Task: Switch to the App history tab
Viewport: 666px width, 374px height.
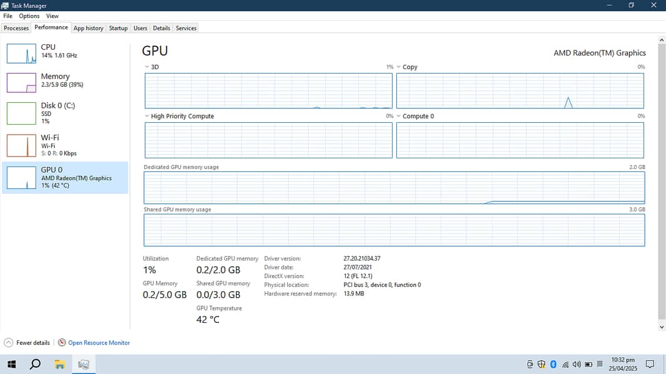Action: [x=89, y=28]
